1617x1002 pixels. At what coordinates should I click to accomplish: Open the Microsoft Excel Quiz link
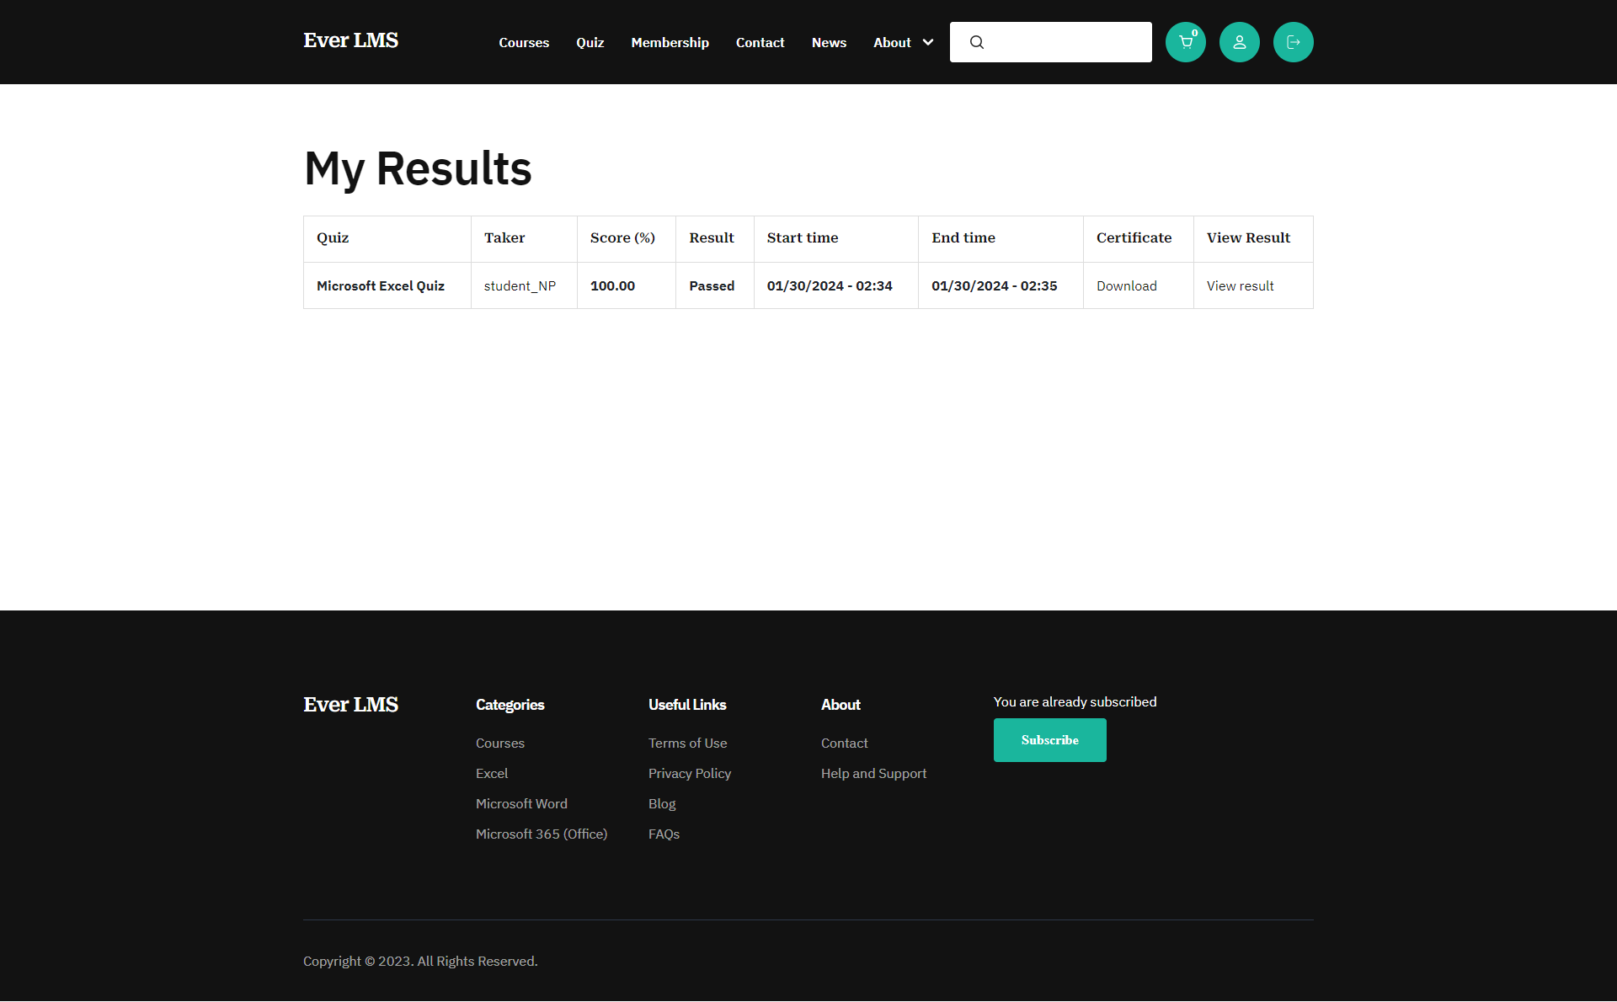tap(380, 285)
